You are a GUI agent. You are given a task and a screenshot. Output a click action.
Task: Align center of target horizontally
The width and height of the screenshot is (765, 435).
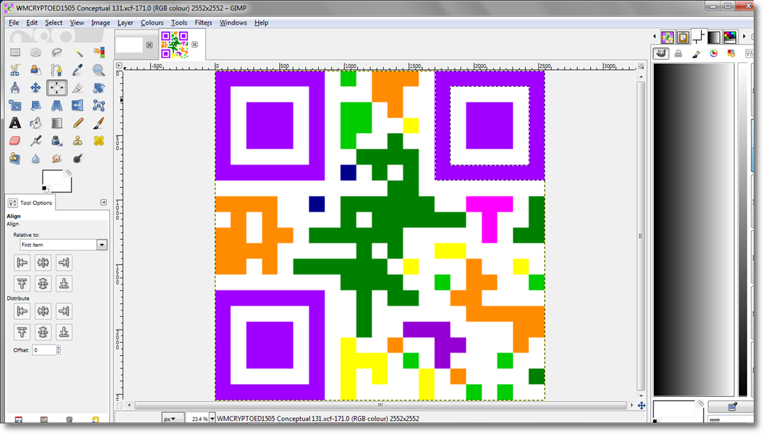[x=43, y=262]
